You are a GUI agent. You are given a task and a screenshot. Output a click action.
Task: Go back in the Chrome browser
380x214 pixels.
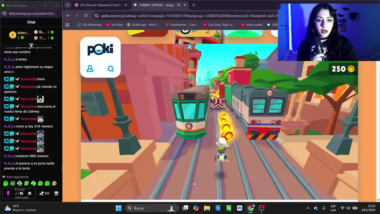click(68, 16)
